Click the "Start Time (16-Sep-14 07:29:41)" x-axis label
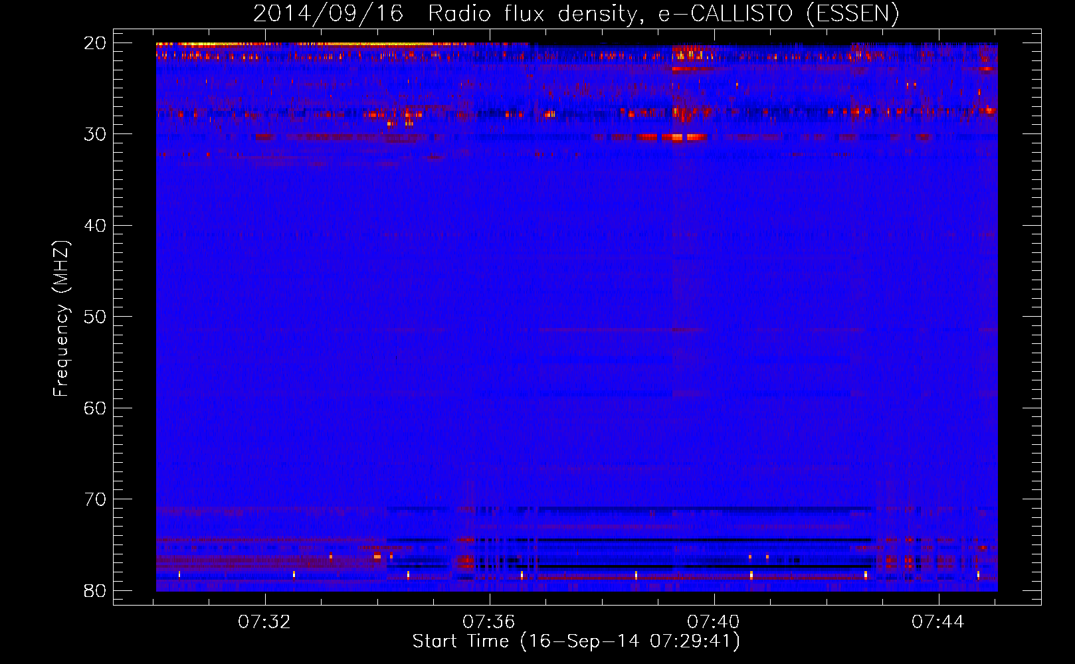The height and width of the screenshot is (664, 1075). click(576, 641)
